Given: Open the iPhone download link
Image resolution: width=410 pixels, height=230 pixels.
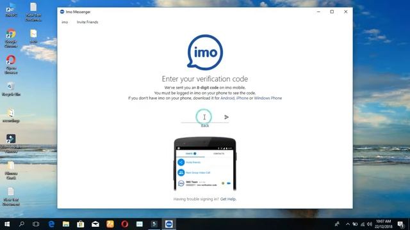Looking at the screenshot, I should (x=242, y=98).
